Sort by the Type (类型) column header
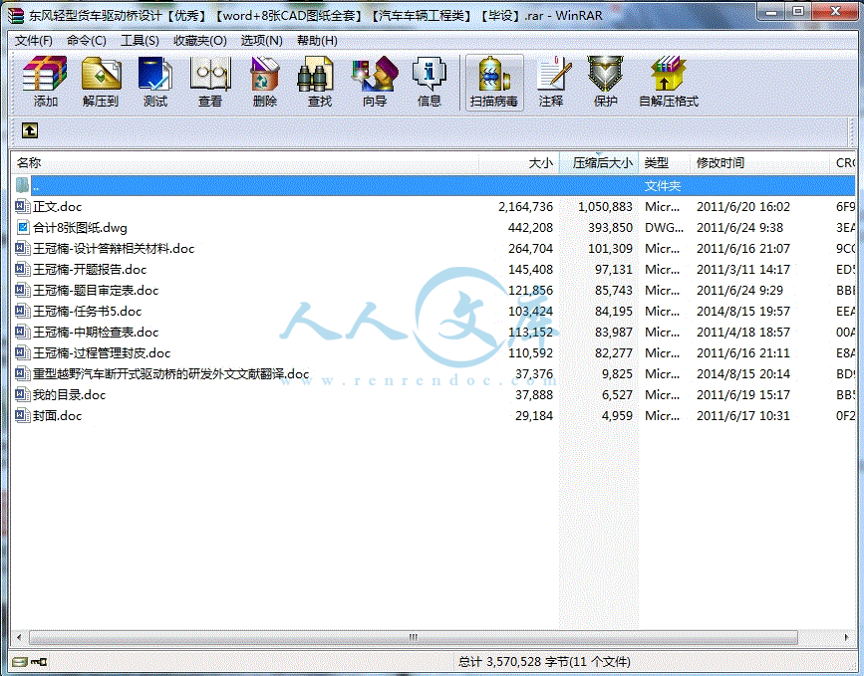The height and width of the screenshot is (676, 864). point(664,163)
